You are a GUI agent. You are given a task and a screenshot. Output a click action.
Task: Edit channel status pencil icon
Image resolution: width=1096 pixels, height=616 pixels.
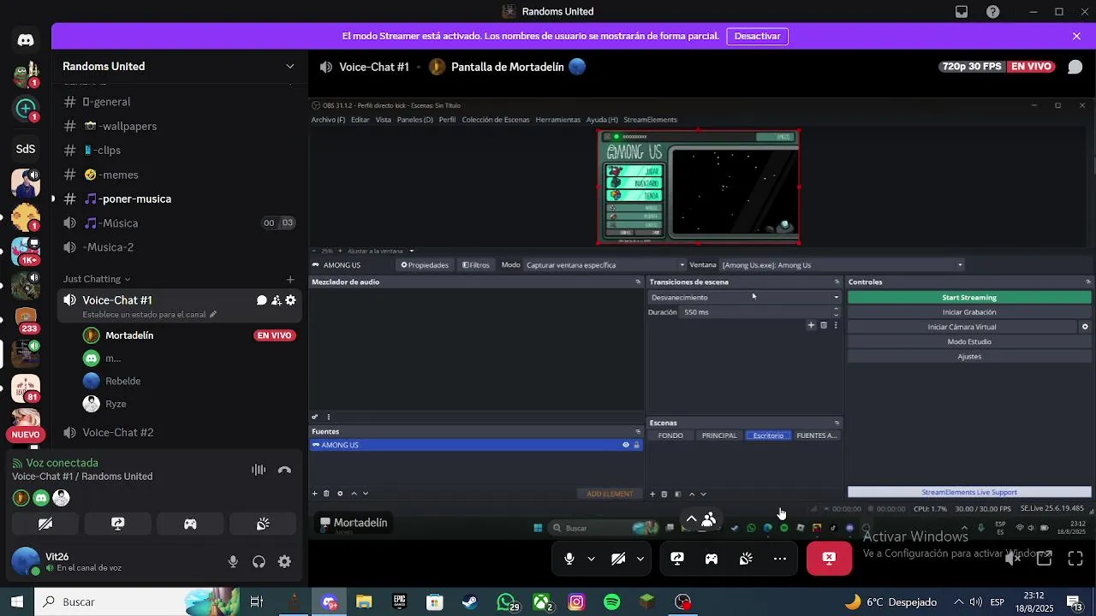213,315
